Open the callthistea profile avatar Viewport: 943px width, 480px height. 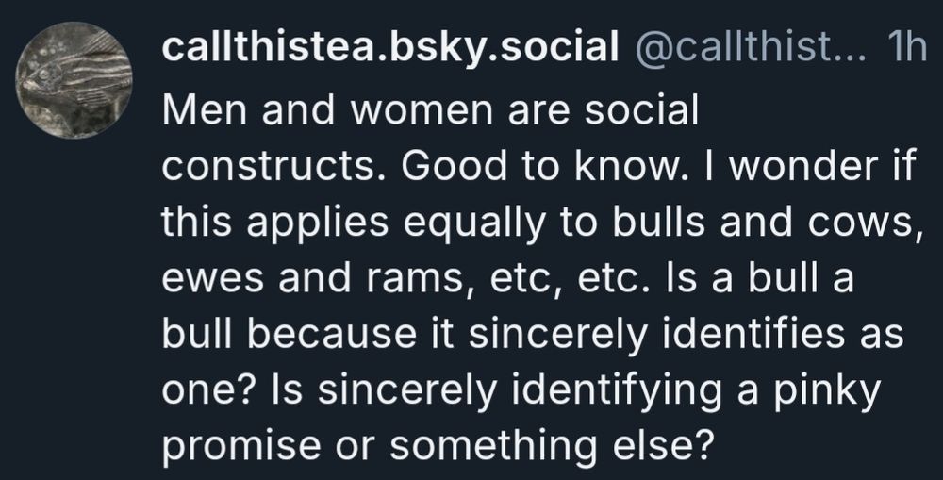tap(78, 81)
